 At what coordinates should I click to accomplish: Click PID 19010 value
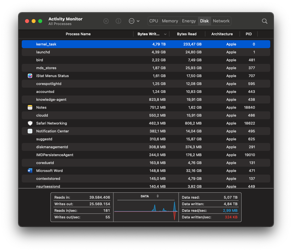(x=250, y=155)
